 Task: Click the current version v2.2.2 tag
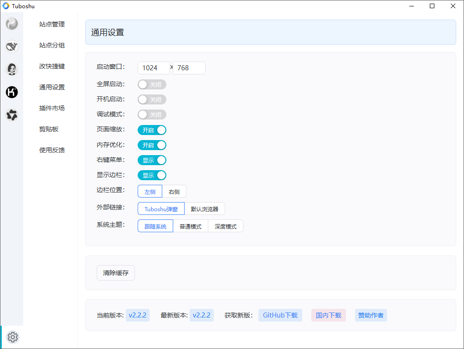[x=138, y=315]
